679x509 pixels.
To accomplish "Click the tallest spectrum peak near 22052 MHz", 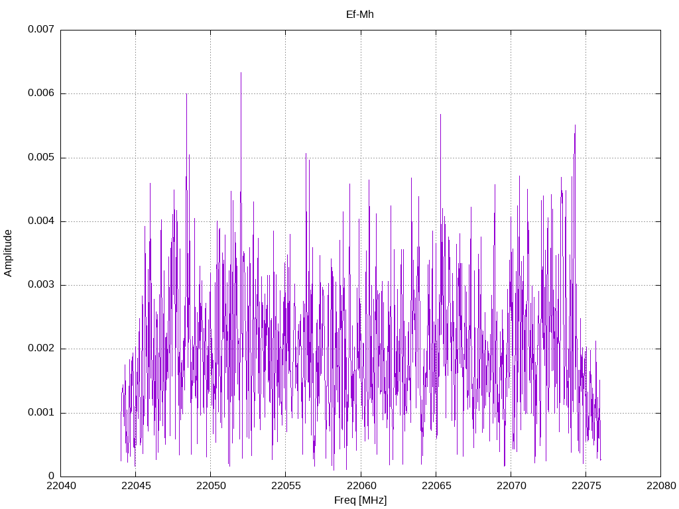I will tap(241, 74).
